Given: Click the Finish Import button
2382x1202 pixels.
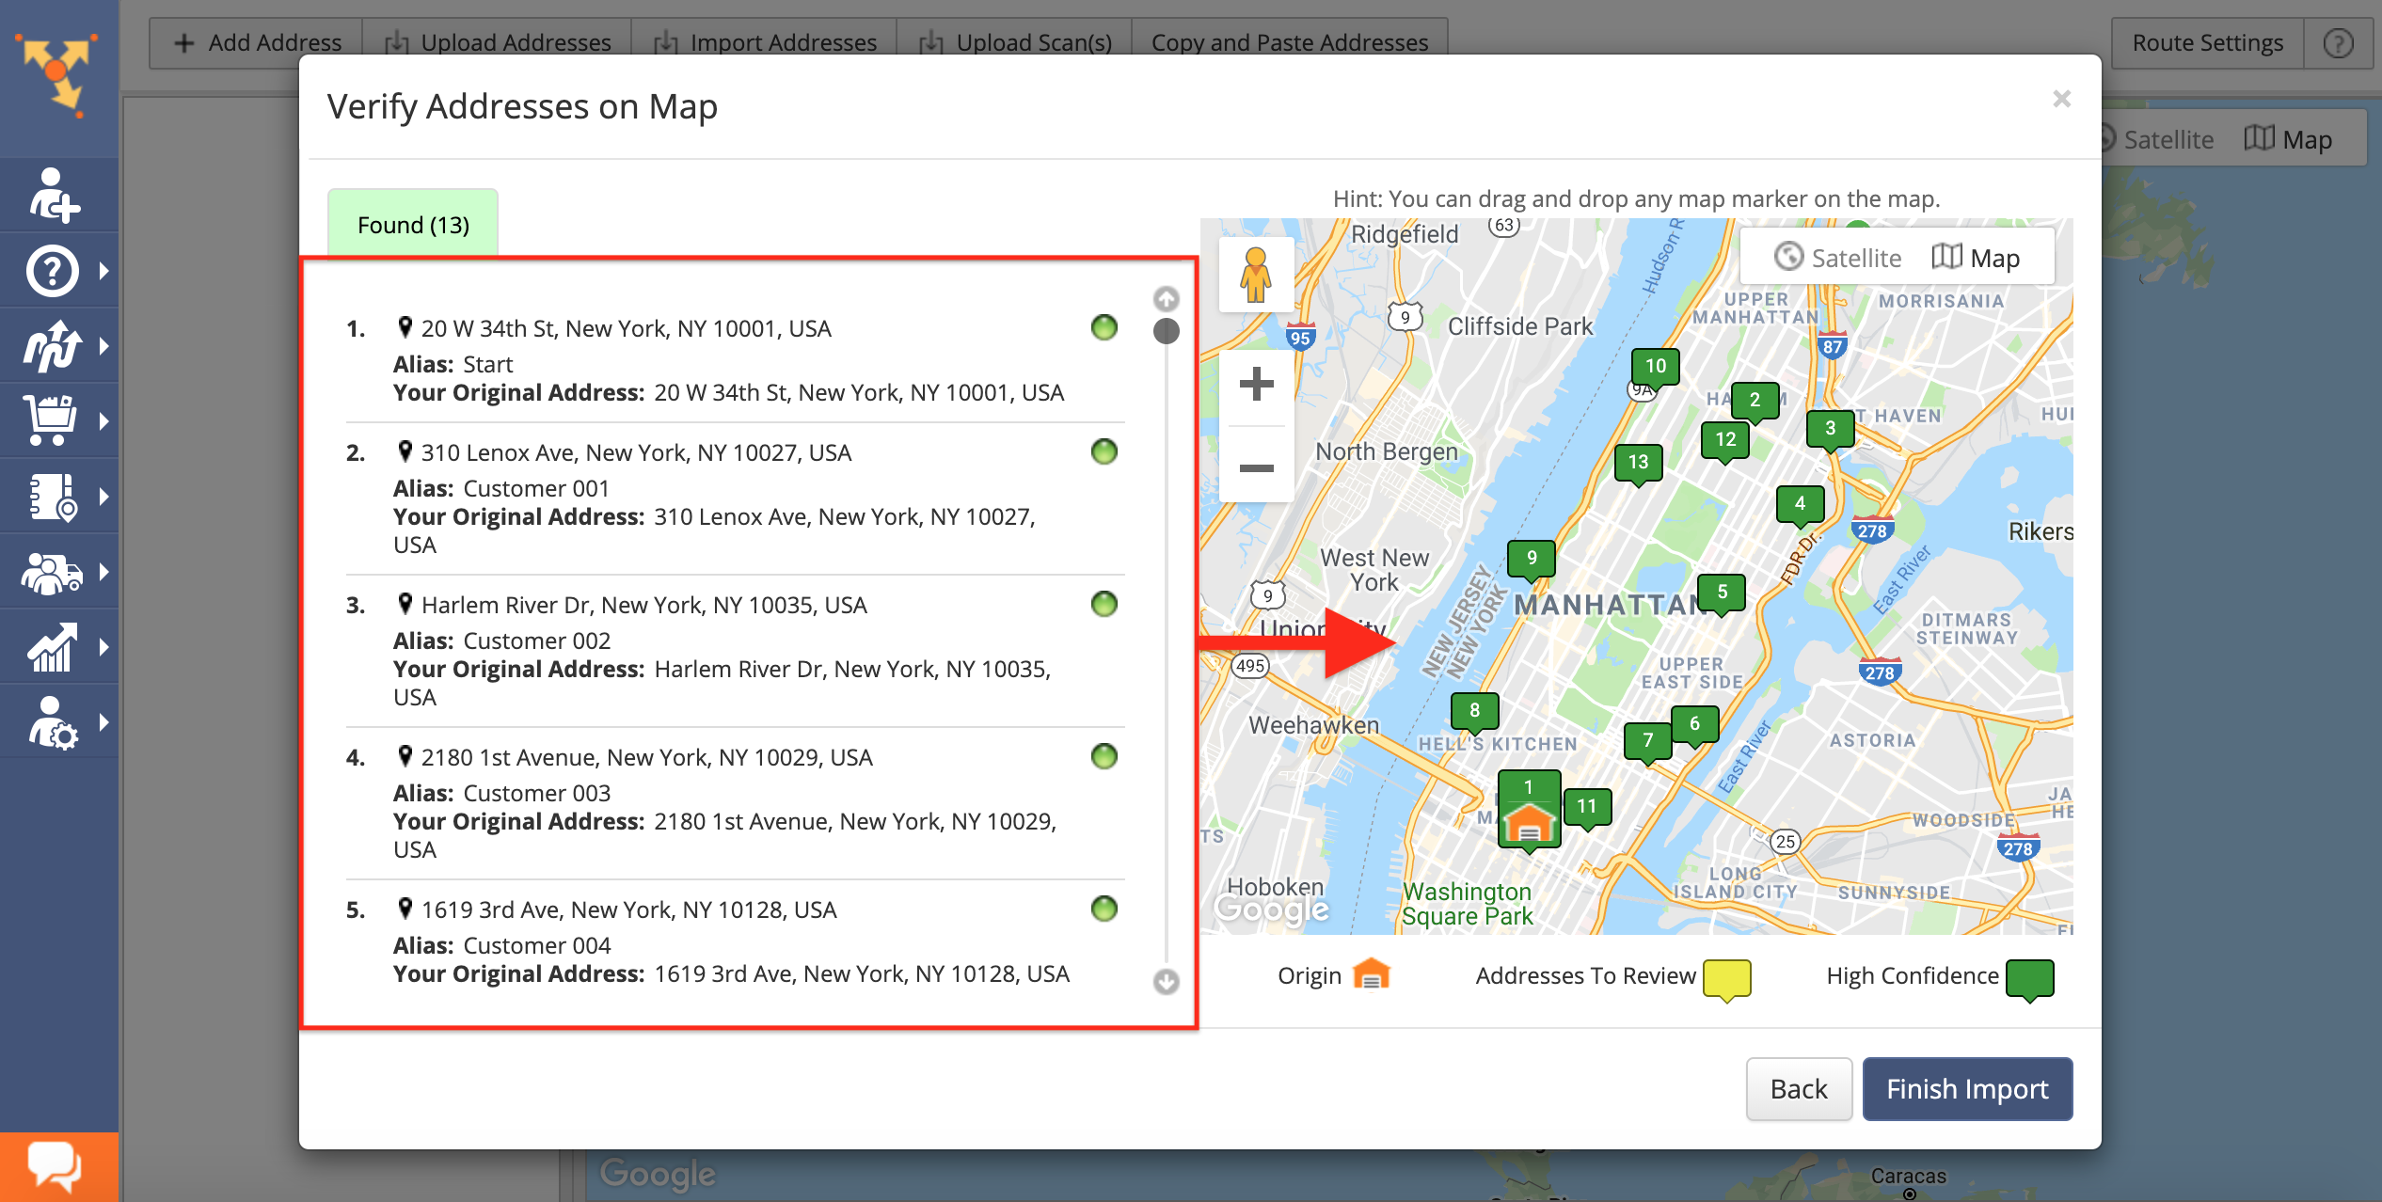Looking at the screenshot, I should [x=1967, y=1089].
